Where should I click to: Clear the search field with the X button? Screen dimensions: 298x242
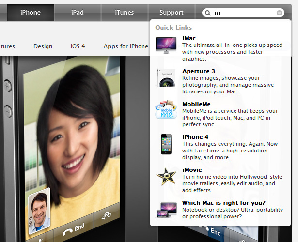pos(279,13)
